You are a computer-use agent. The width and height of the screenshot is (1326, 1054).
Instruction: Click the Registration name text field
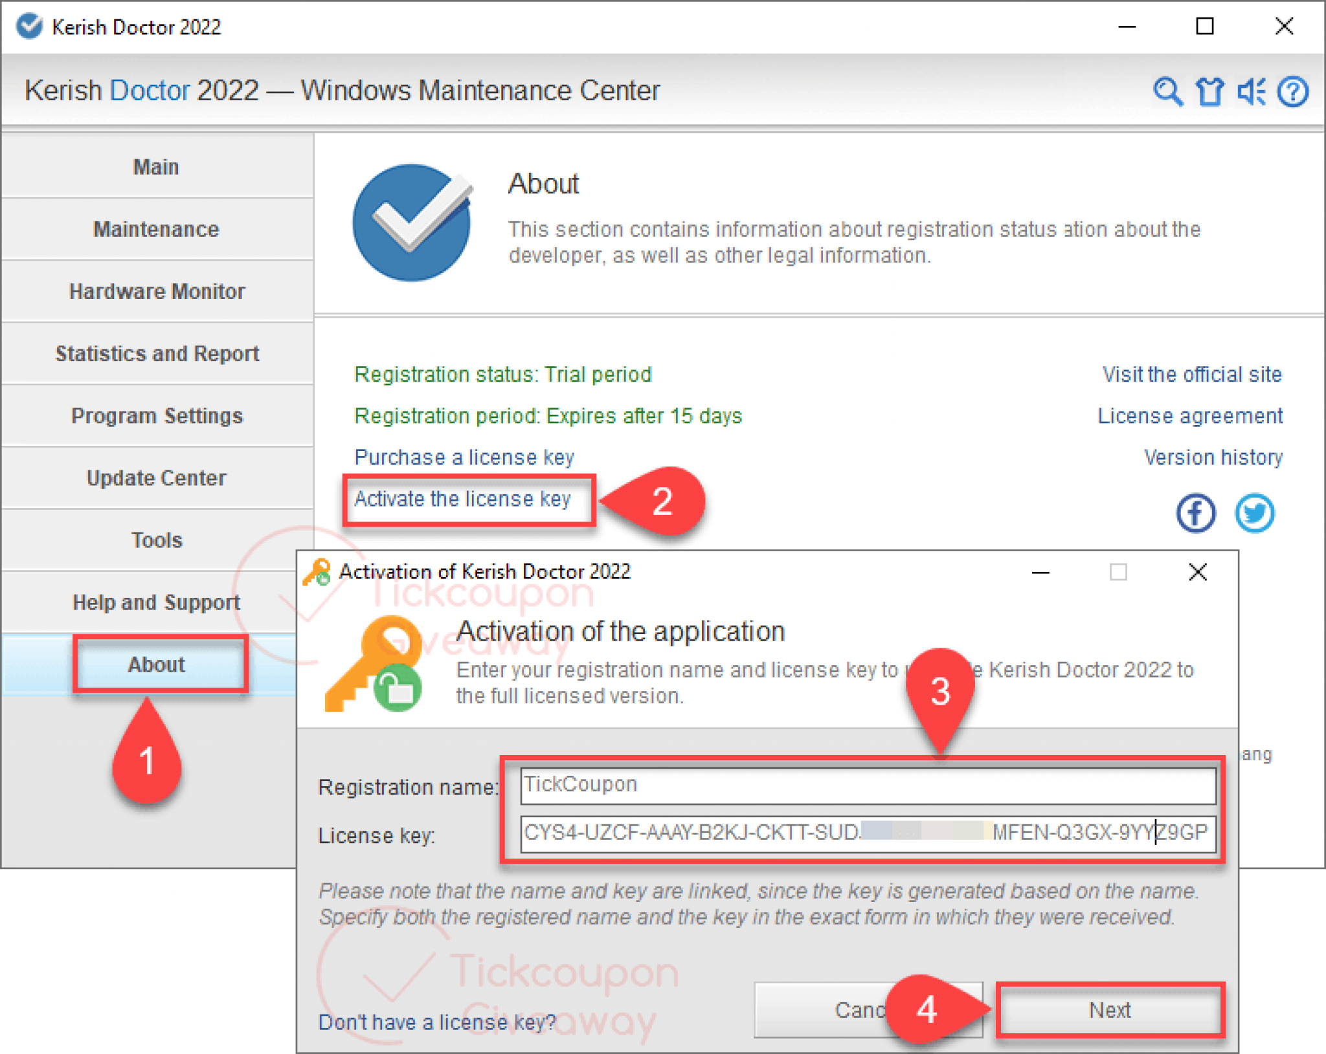(x=867, y=785)
